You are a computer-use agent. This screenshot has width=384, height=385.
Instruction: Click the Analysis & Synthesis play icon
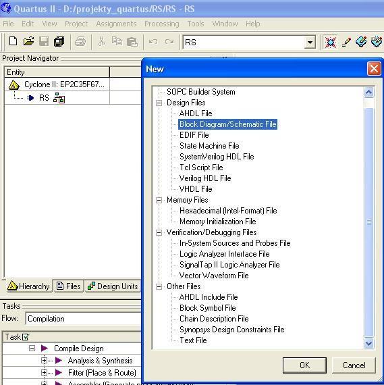click(x=59, y=361)
